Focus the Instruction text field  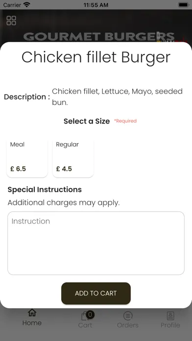pos(96,243)
